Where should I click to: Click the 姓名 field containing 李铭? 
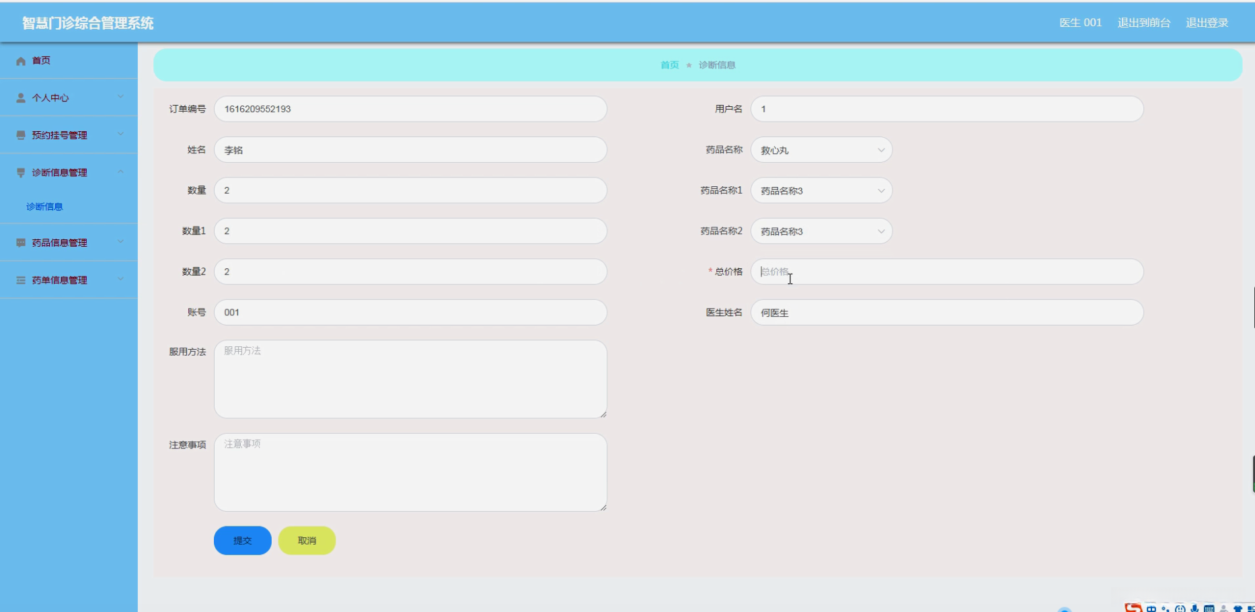click(410, 150)
